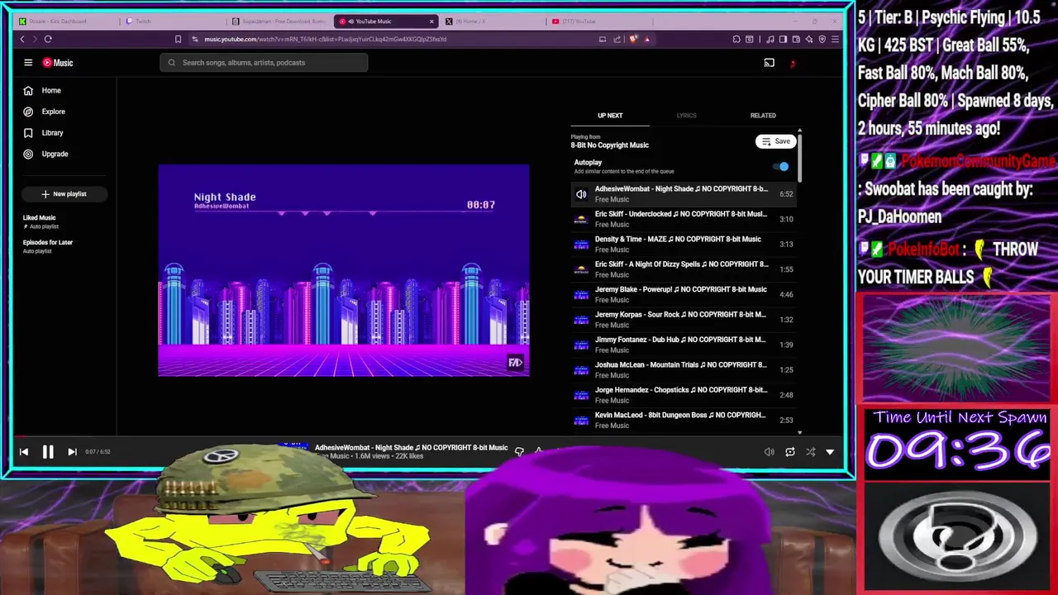Click the player volume icon
1058x595 pixels.
[x=769, y=452]
